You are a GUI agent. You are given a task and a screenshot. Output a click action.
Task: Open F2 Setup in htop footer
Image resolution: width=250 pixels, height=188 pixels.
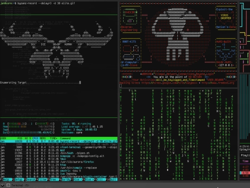tap(18, 180)
